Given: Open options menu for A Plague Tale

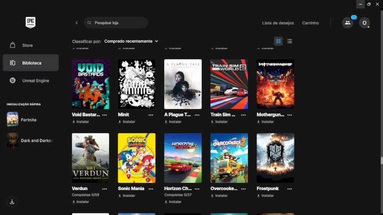Looking at the screenshot, I should click(x=197, y=115).
